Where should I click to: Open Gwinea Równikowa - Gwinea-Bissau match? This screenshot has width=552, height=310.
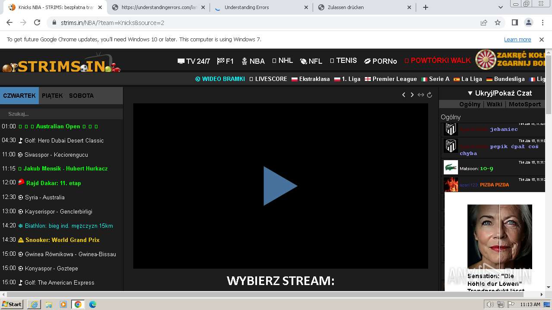coord(67,254)
